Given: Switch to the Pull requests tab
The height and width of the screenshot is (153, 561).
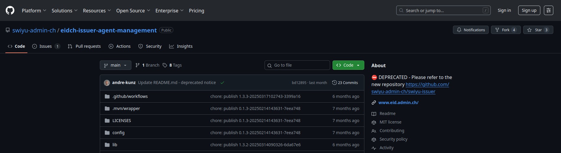Looking at the screenshot, I should pyautogui.click(x=84, y=46).
